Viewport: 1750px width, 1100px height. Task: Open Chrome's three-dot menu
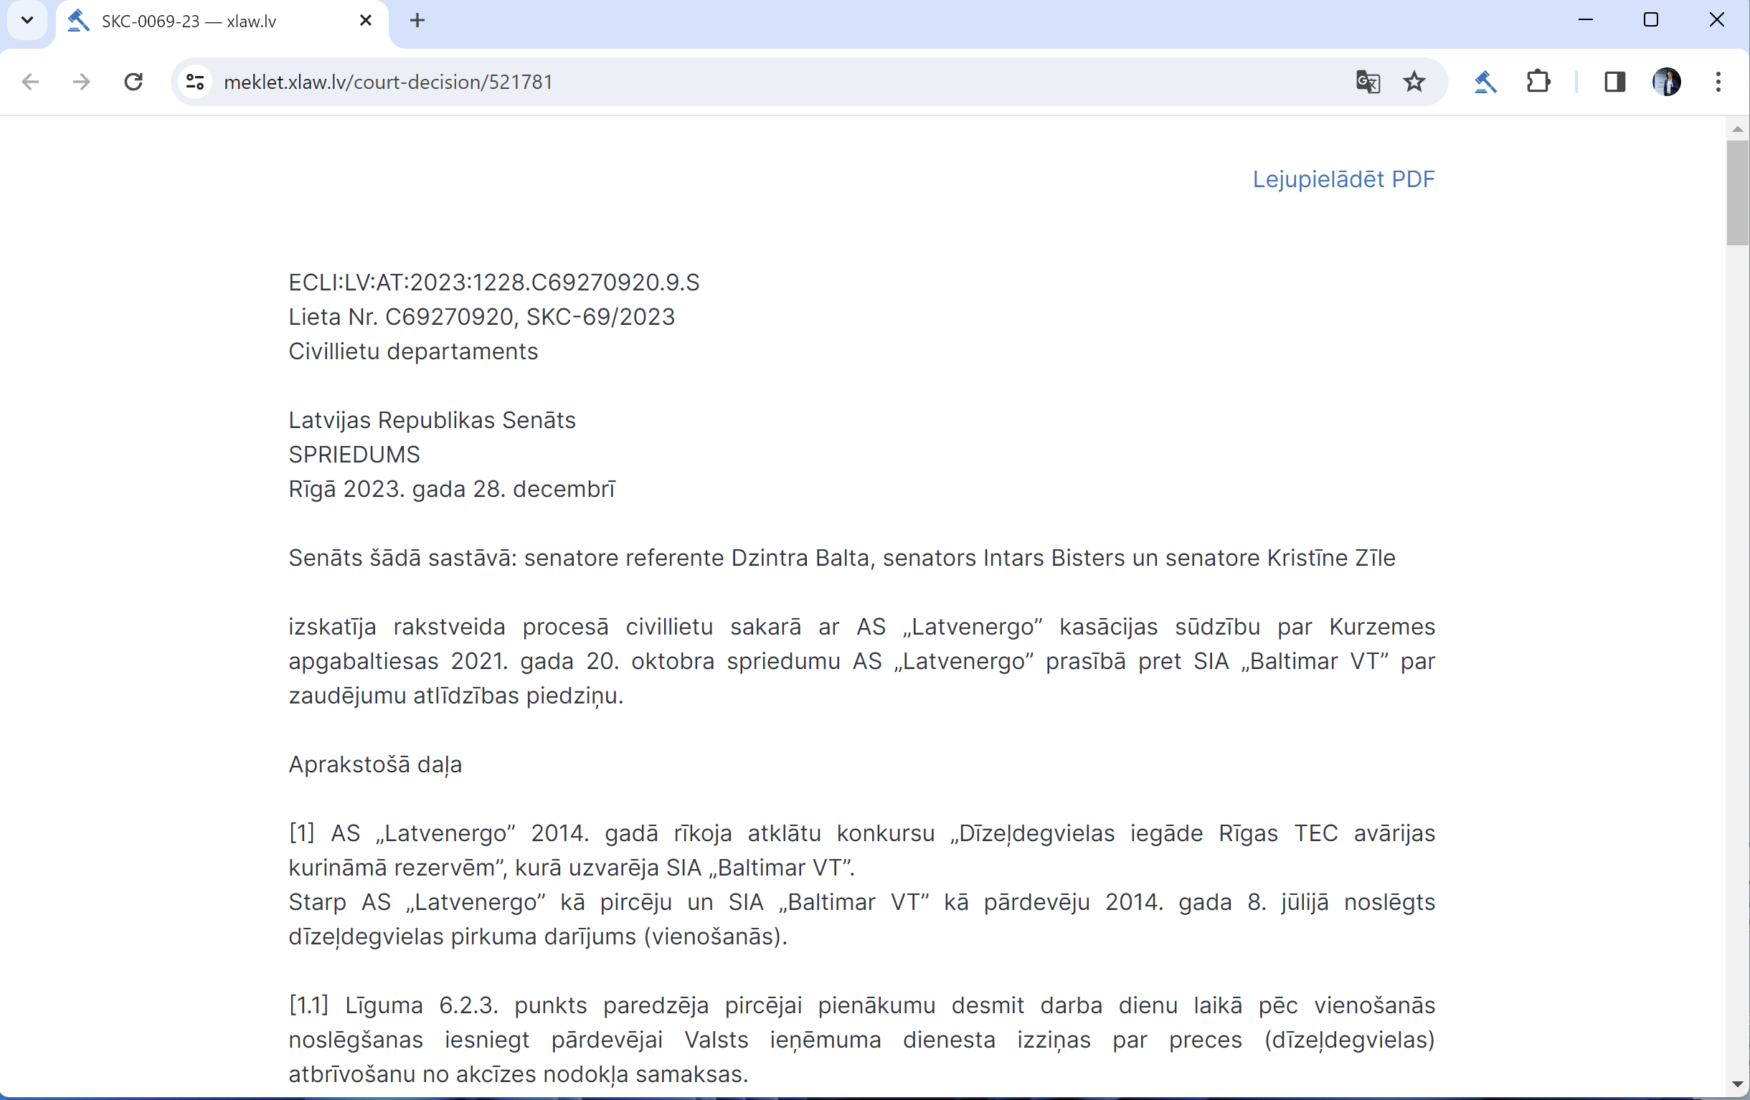point(1718,81)
